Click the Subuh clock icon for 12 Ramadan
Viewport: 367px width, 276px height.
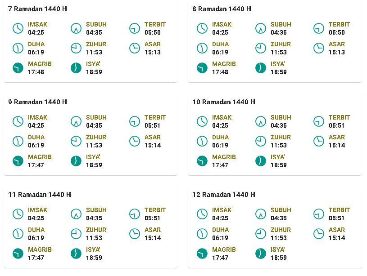(x=261, y=214)
